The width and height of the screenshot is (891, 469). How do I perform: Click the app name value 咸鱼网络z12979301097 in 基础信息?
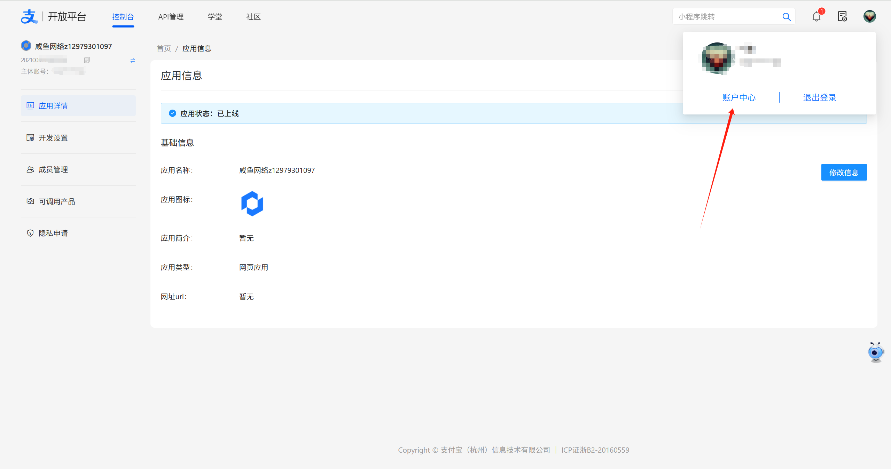pyautogui.click(x=277, y=170)
